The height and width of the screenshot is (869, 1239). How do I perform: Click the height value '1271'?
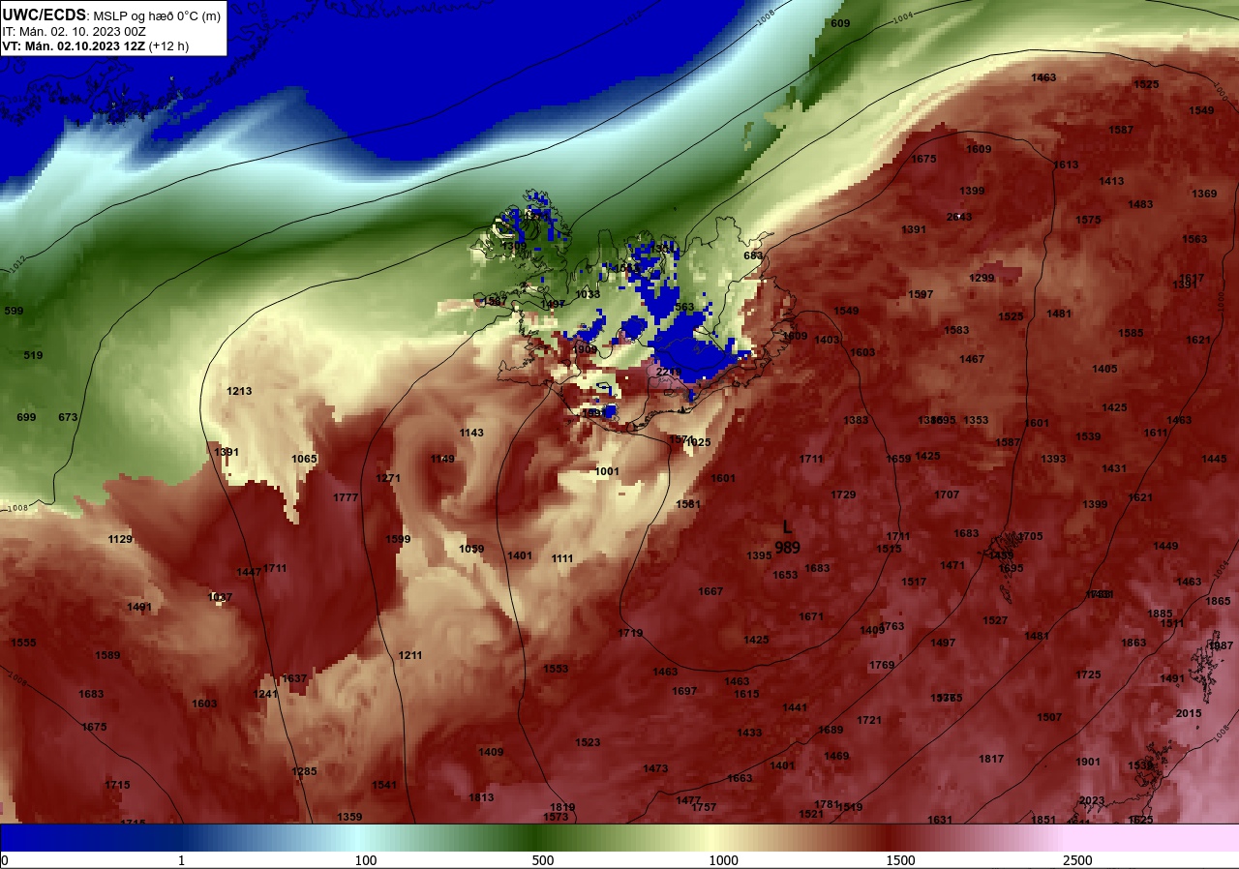click(x=387, y=478)
